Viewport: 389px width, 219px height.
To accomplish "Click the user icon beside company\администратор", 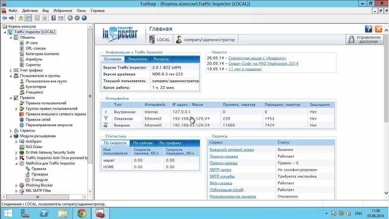I will 179,40.
